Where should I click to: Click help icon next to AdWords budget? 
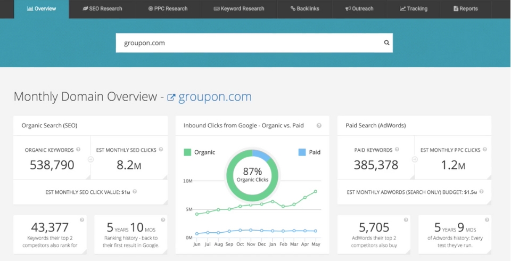coord(481,192)
